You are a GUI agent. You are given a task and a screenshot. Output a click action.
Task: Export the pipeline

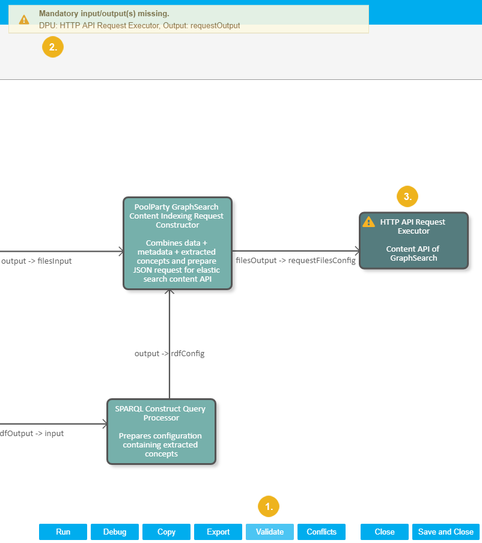coord(218,532)
